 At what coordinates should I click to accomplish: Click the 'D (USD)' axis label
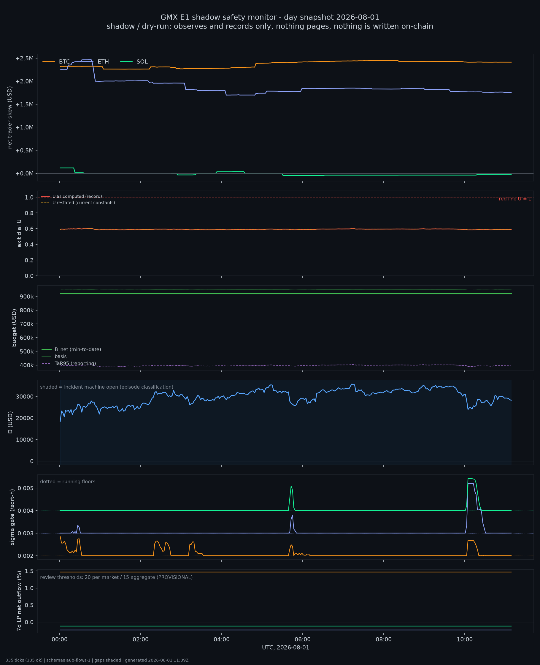pos(10,422)
